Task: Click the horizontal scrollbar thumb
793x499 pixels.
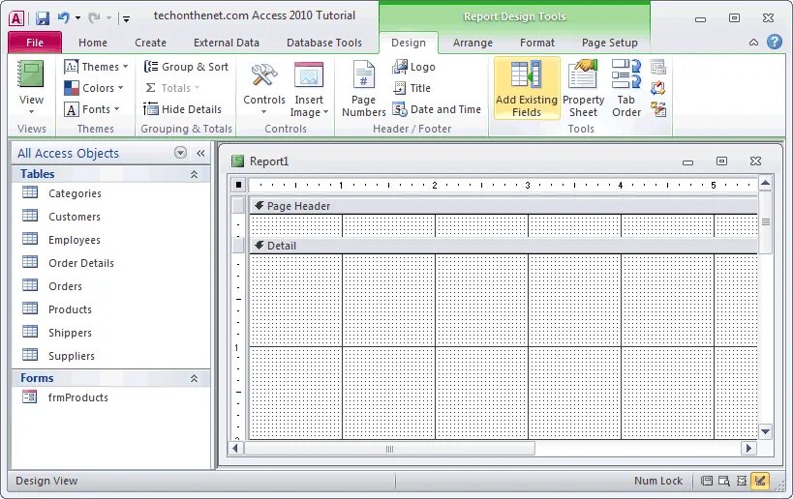Action: click(x=389, y=449)
